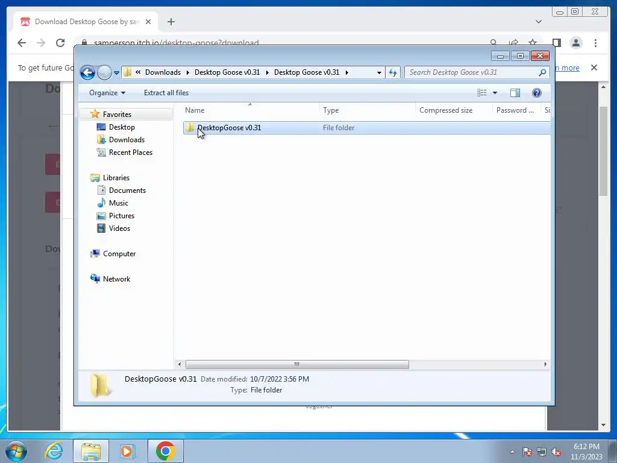Viewport: 617px width, 463px height.
Task: Open Action Center flag icon
Action: coord(527,452)
